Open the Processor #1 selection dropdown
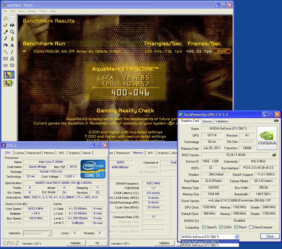This screenshot has height=249, width=282. point(50,233)
